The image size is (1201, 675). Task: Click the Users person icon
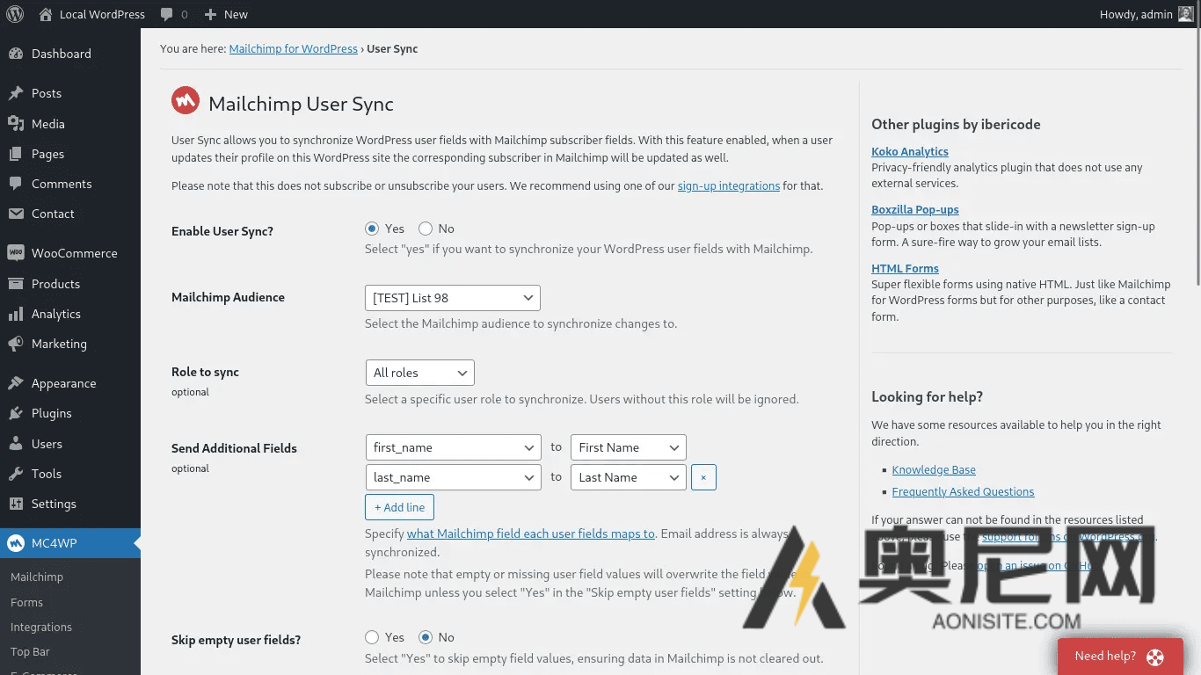pyautogui.click(x=16, y=444)
